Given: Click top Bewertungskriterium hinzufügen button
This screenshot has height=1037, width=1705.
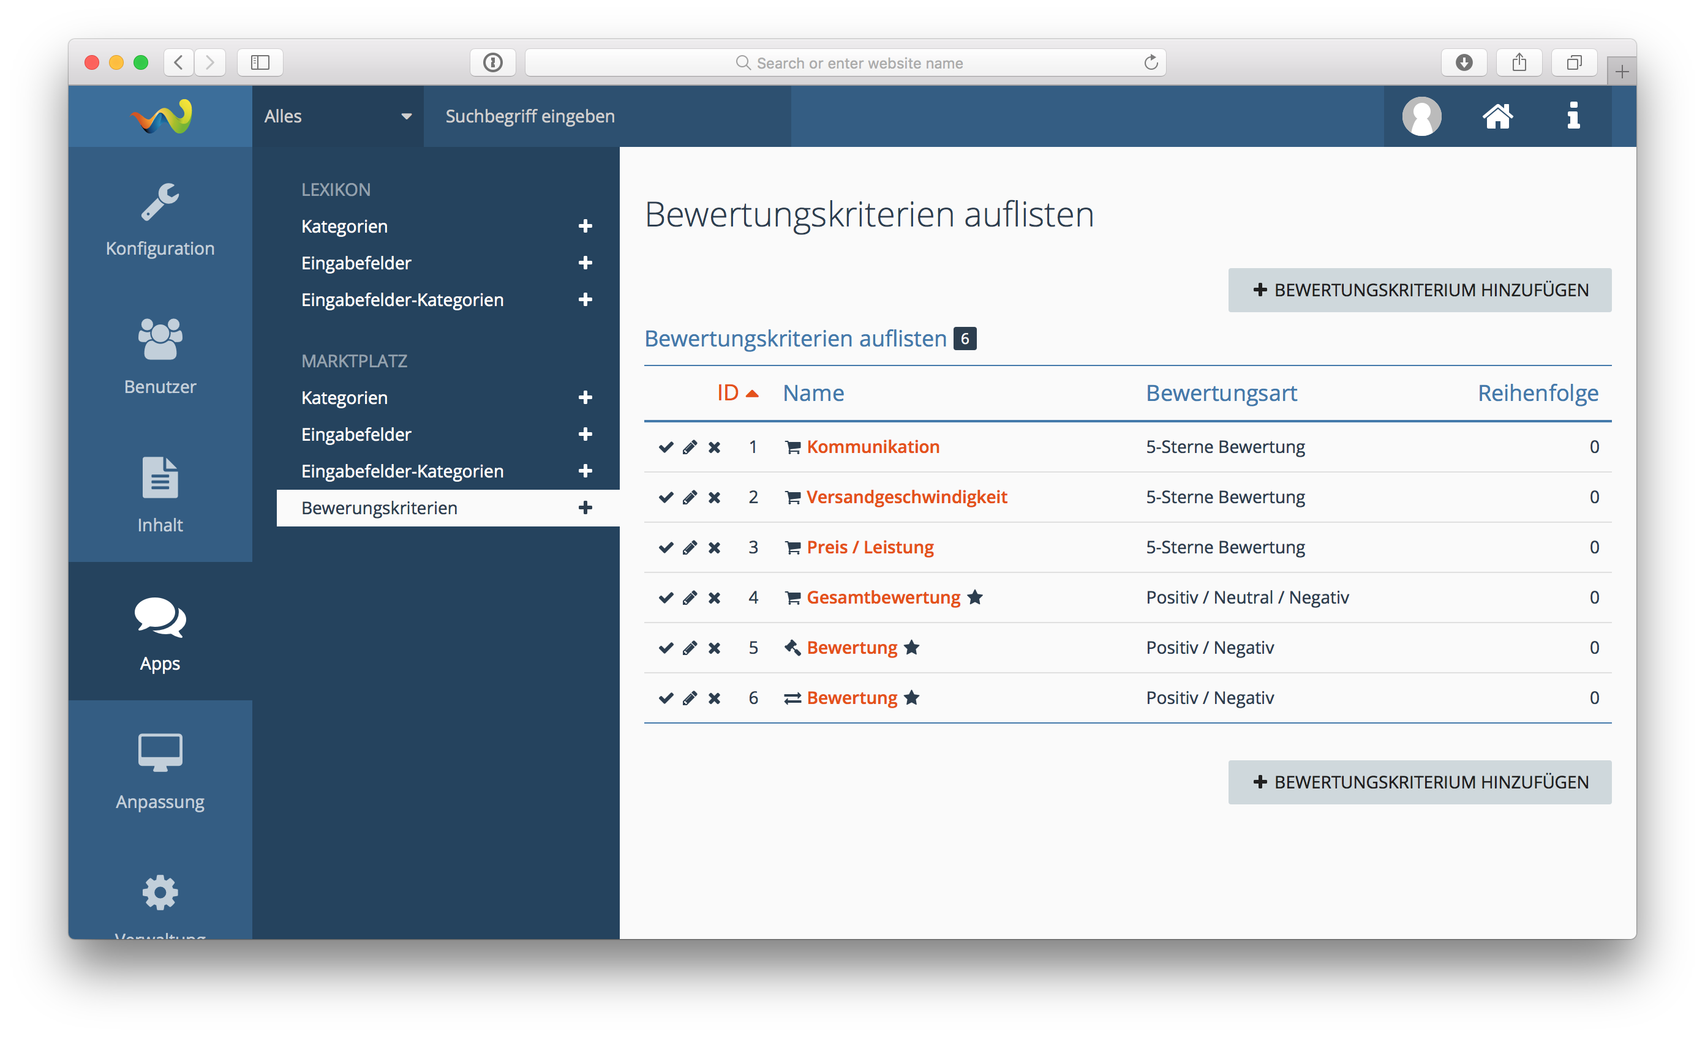Looking at the screenshot, I should pos(1419,290).
